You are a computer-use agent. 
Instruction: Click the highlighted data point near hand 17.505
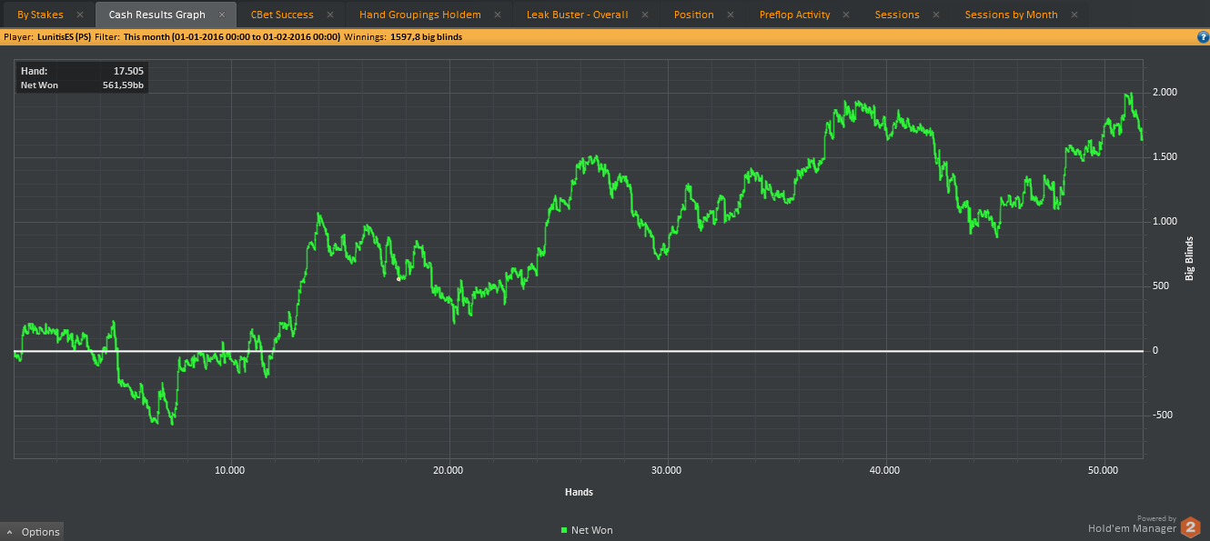coord(398,279)
